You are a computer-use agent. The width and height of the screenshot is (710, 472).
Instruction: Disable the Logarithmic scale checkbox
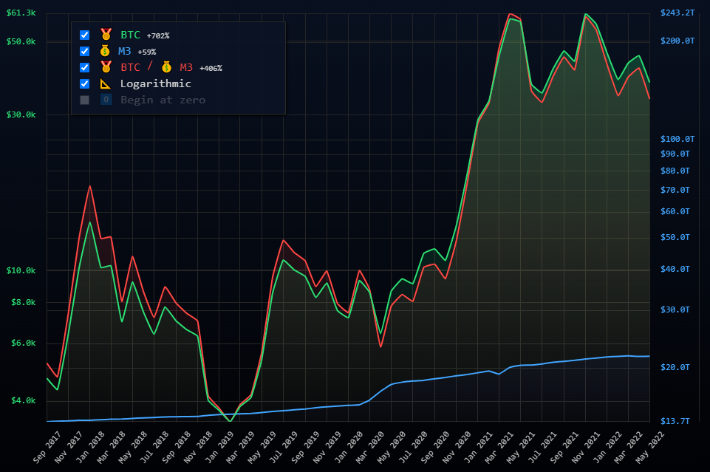[x=84, y=83]
